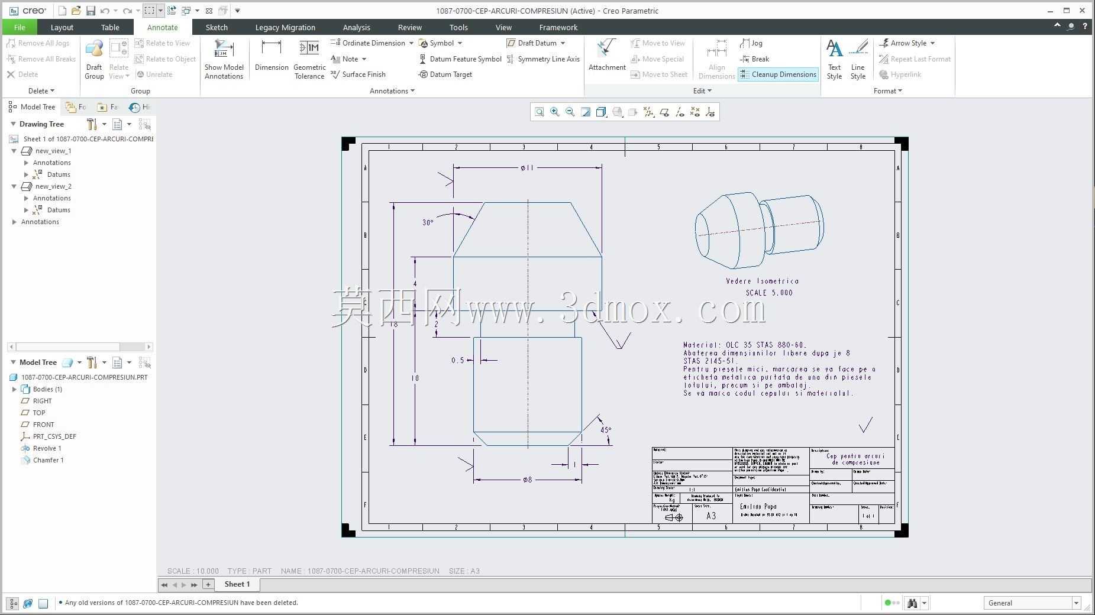
Task: Click the Datum Display Filters icon
Action: [x=649, y=112]
